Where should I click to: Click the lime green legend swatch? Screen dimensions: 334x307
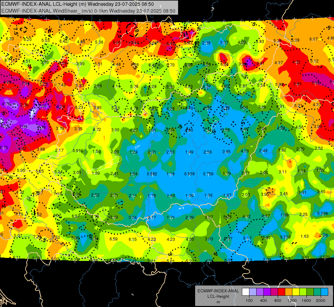tap(303, 292)
